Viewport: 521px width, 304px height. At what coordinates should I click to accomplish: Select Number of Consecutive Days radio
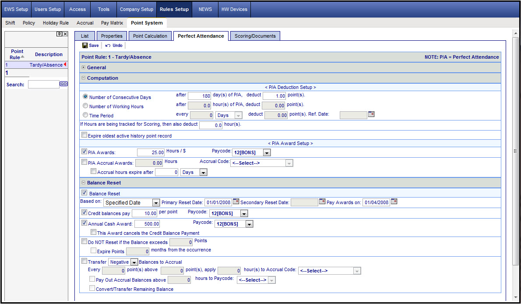point(85,96)
